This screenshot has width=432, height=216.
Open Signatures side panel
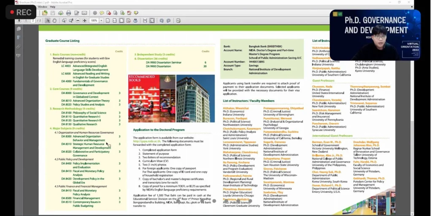[x=19, y=56]
